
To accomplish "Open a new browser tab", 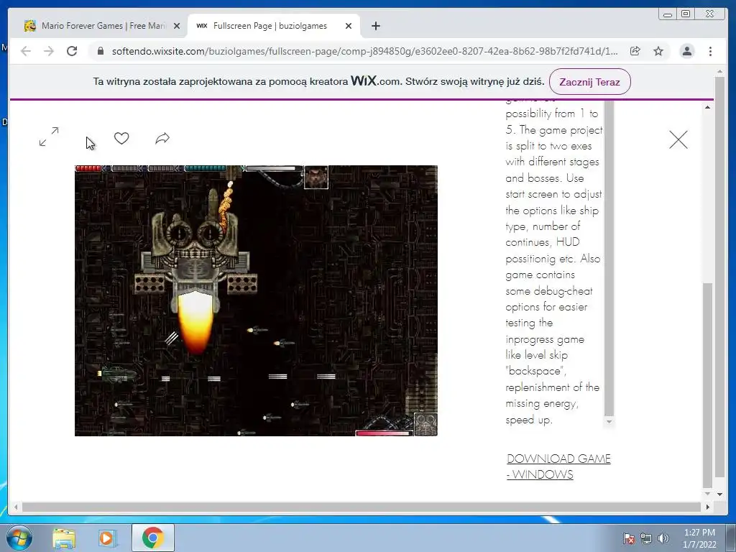I will (x=375, y=26).
